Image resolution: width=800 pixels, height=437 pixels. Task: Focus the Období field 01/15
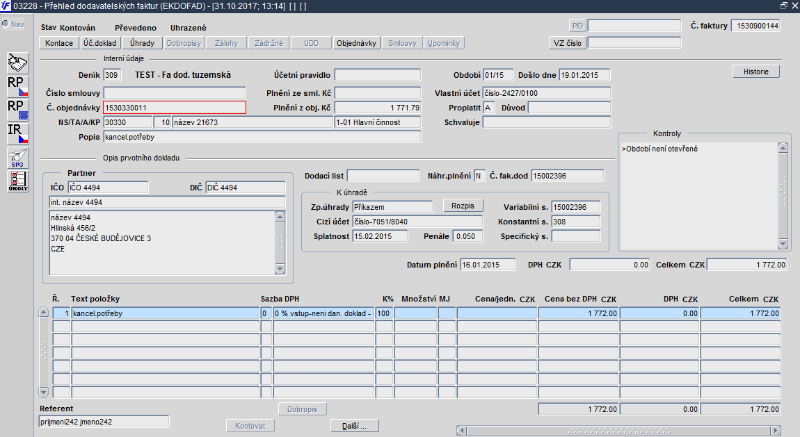coord(498,75)
